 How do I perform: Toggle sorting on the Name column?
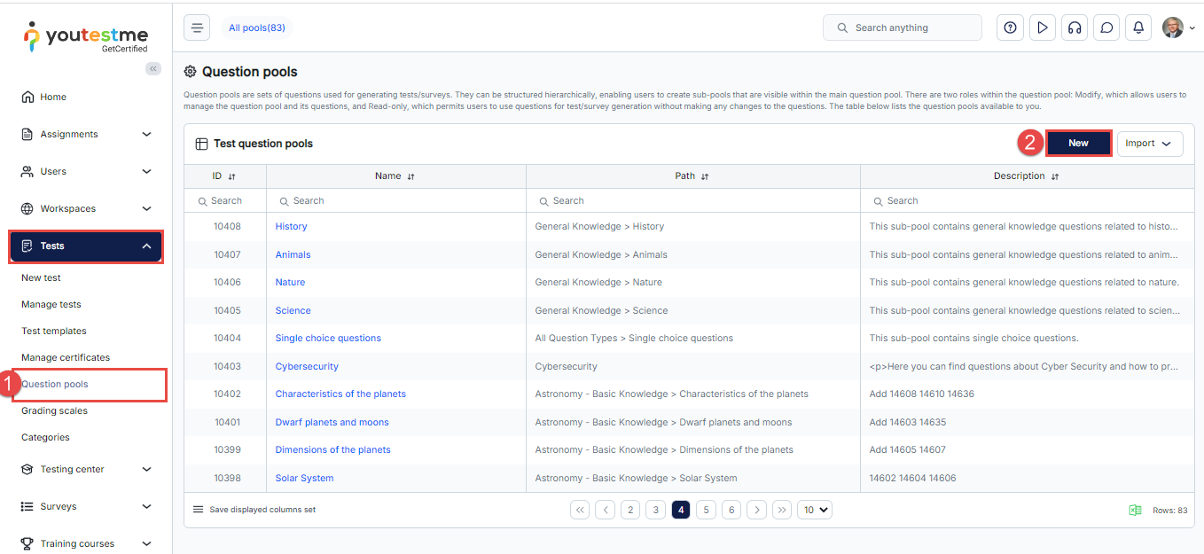point(410,176)
